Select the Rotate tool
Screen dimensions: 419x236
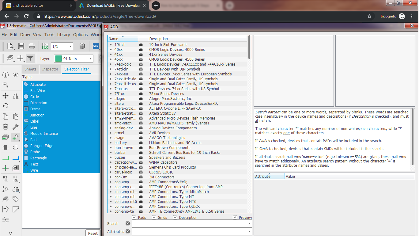tap(6, 106)
